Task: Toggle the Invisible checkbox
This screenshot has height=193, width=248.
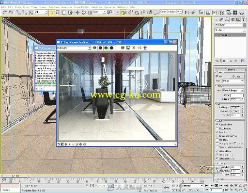Action: click(x=217, y=132)
